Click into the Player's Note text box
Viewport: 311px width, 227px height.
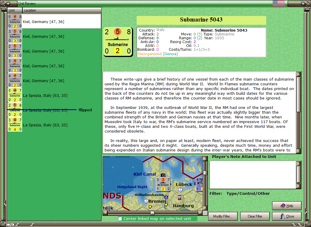click(253, 175)
